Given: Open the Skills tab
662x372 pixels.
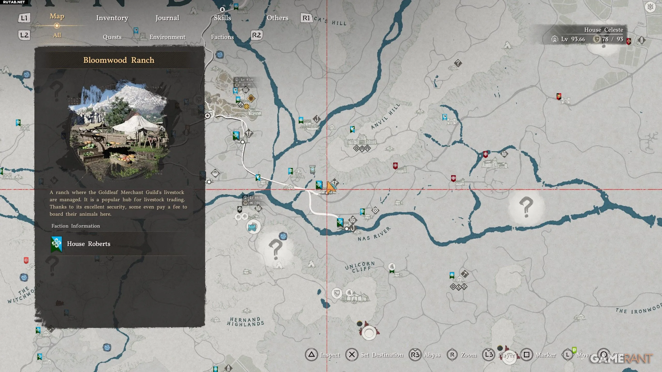Looking at the screenshot, I should pyautogui.click(x=222, y=18).
